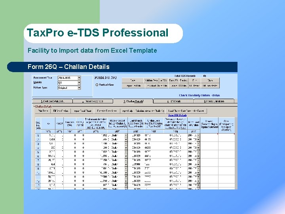This screenshot has height=214, width=285.
Task: Open the Return Type dropdown showing Original
Action: 79,88
